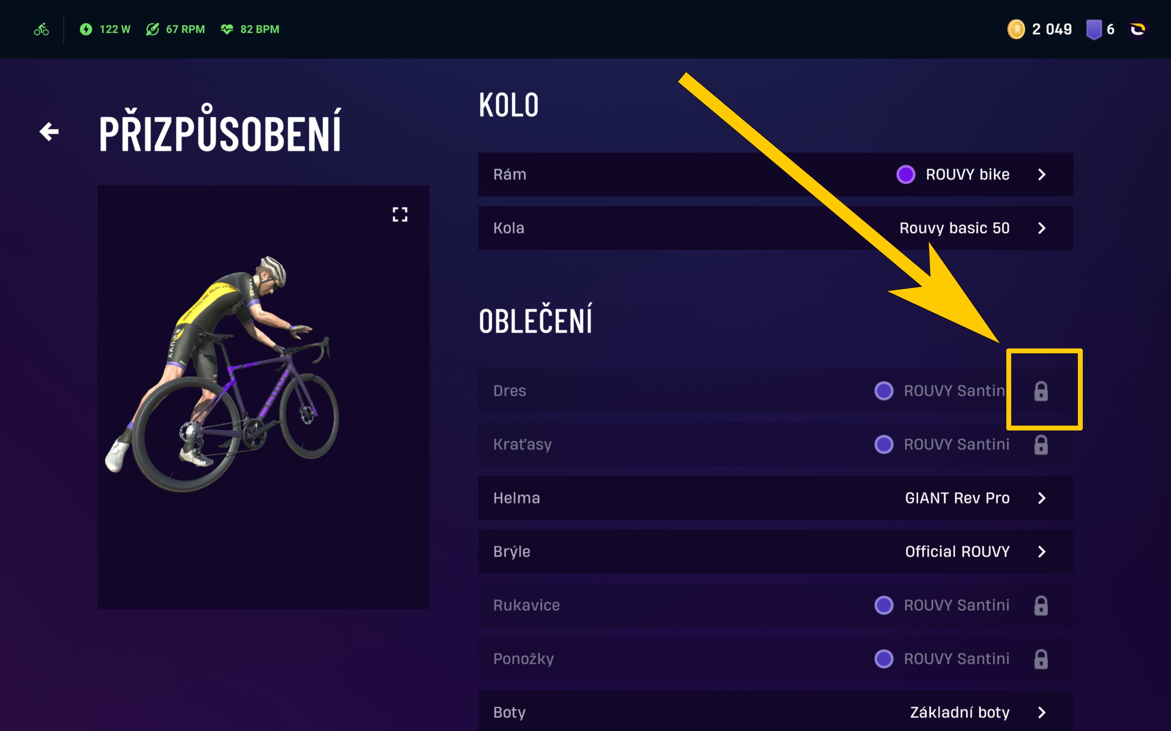Click the lock icon on Kraťasy row

[x=1041, y=445]
